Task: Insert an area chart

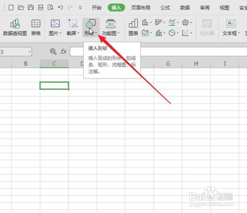Action: click(x=145, y=33)
